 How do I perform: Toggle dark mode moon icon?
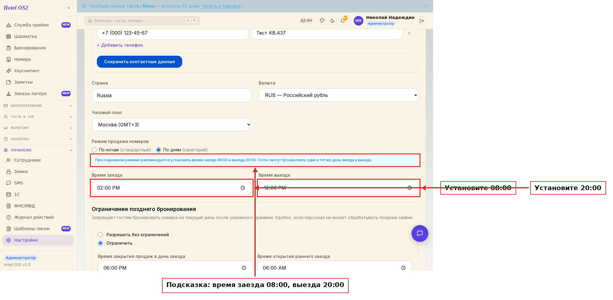[332, 21]
